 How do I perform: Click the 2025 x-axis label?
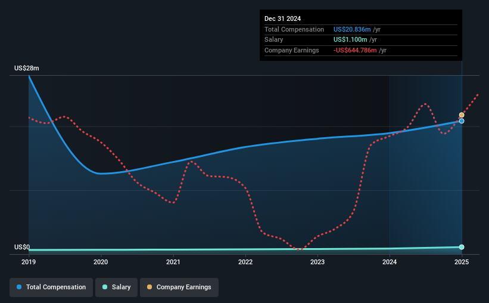pos(462,262)
